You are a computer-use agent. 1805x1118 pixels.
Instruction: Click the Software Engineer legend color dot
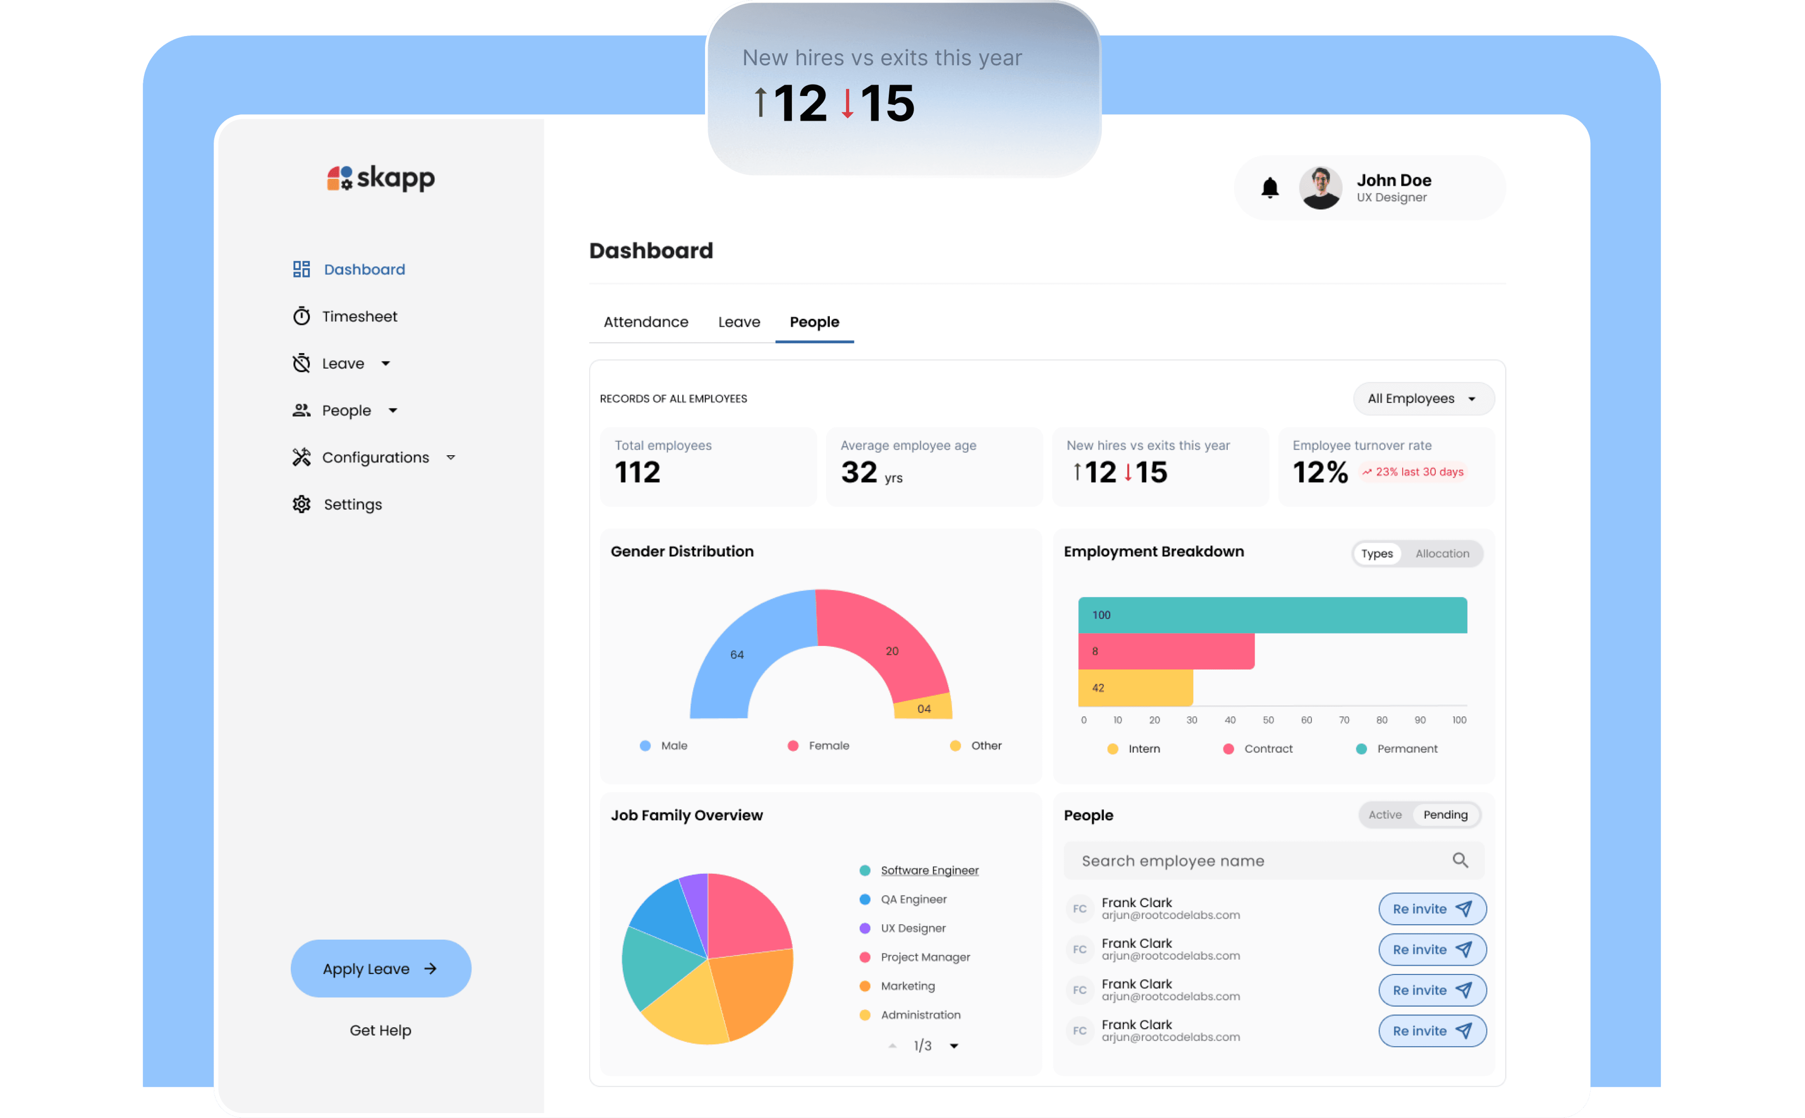pos(864,870)
